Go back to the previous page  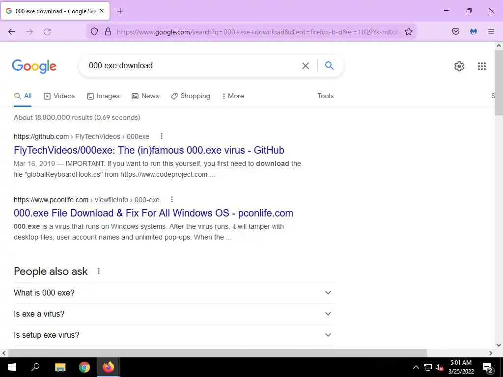(x=12, y=32)
